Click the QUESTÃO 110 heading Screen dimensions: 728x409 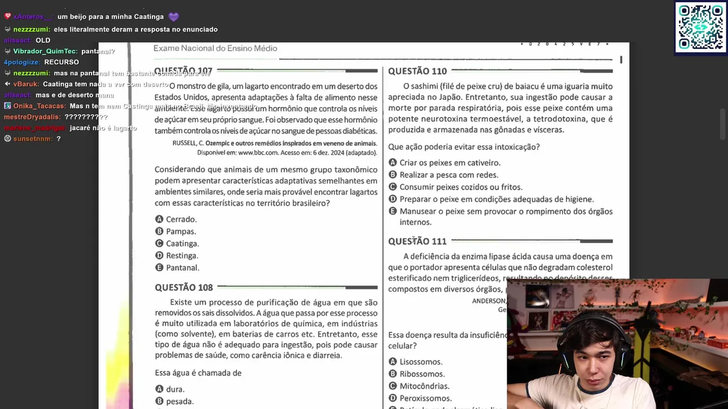click(417, 71)
